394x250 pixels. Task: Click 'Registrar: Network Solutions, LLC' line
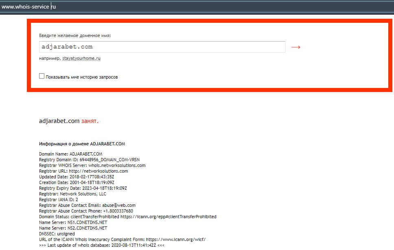pyautogui.click(x=72, y=194)
